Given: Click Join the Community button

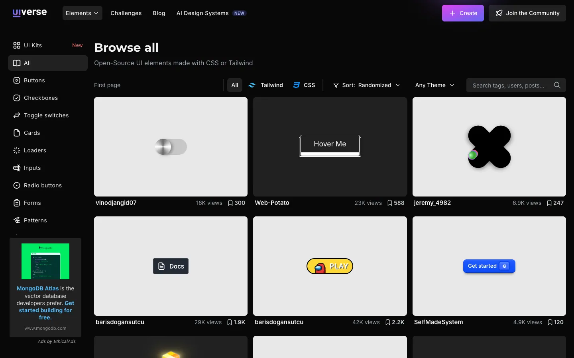Looking at the screenshot, I should coord(527,13).
